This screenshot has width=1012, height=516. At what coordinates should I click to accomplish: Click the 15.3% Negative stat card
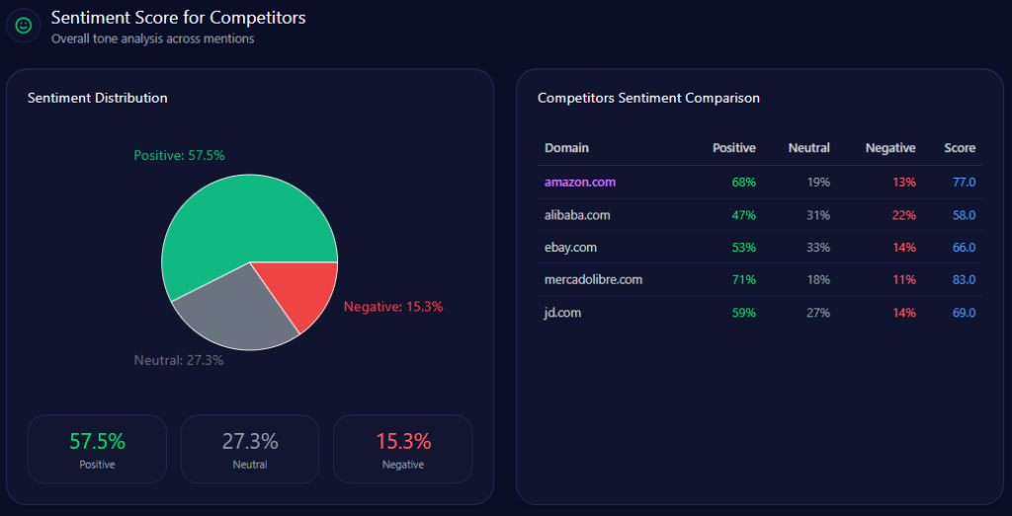coord(402,449)
